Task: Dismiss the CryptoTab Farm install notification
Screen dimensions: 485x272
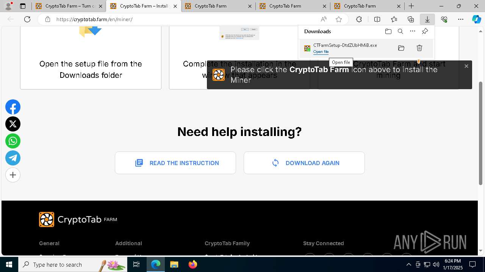Action: click(x=466, y=66)
